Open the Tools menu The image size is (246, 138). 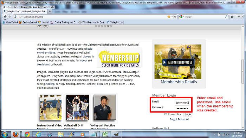(x=45, y=7)
